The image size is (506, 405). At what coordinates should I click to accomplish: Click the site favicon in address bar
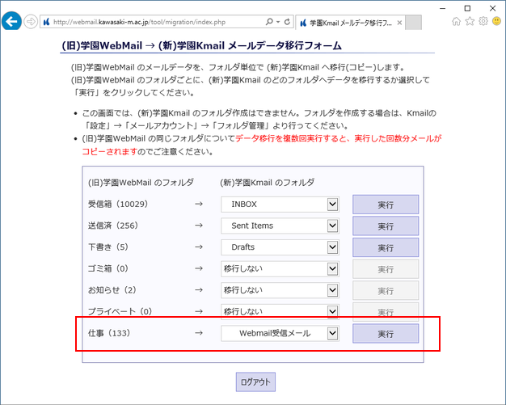(x=46, y=22)
